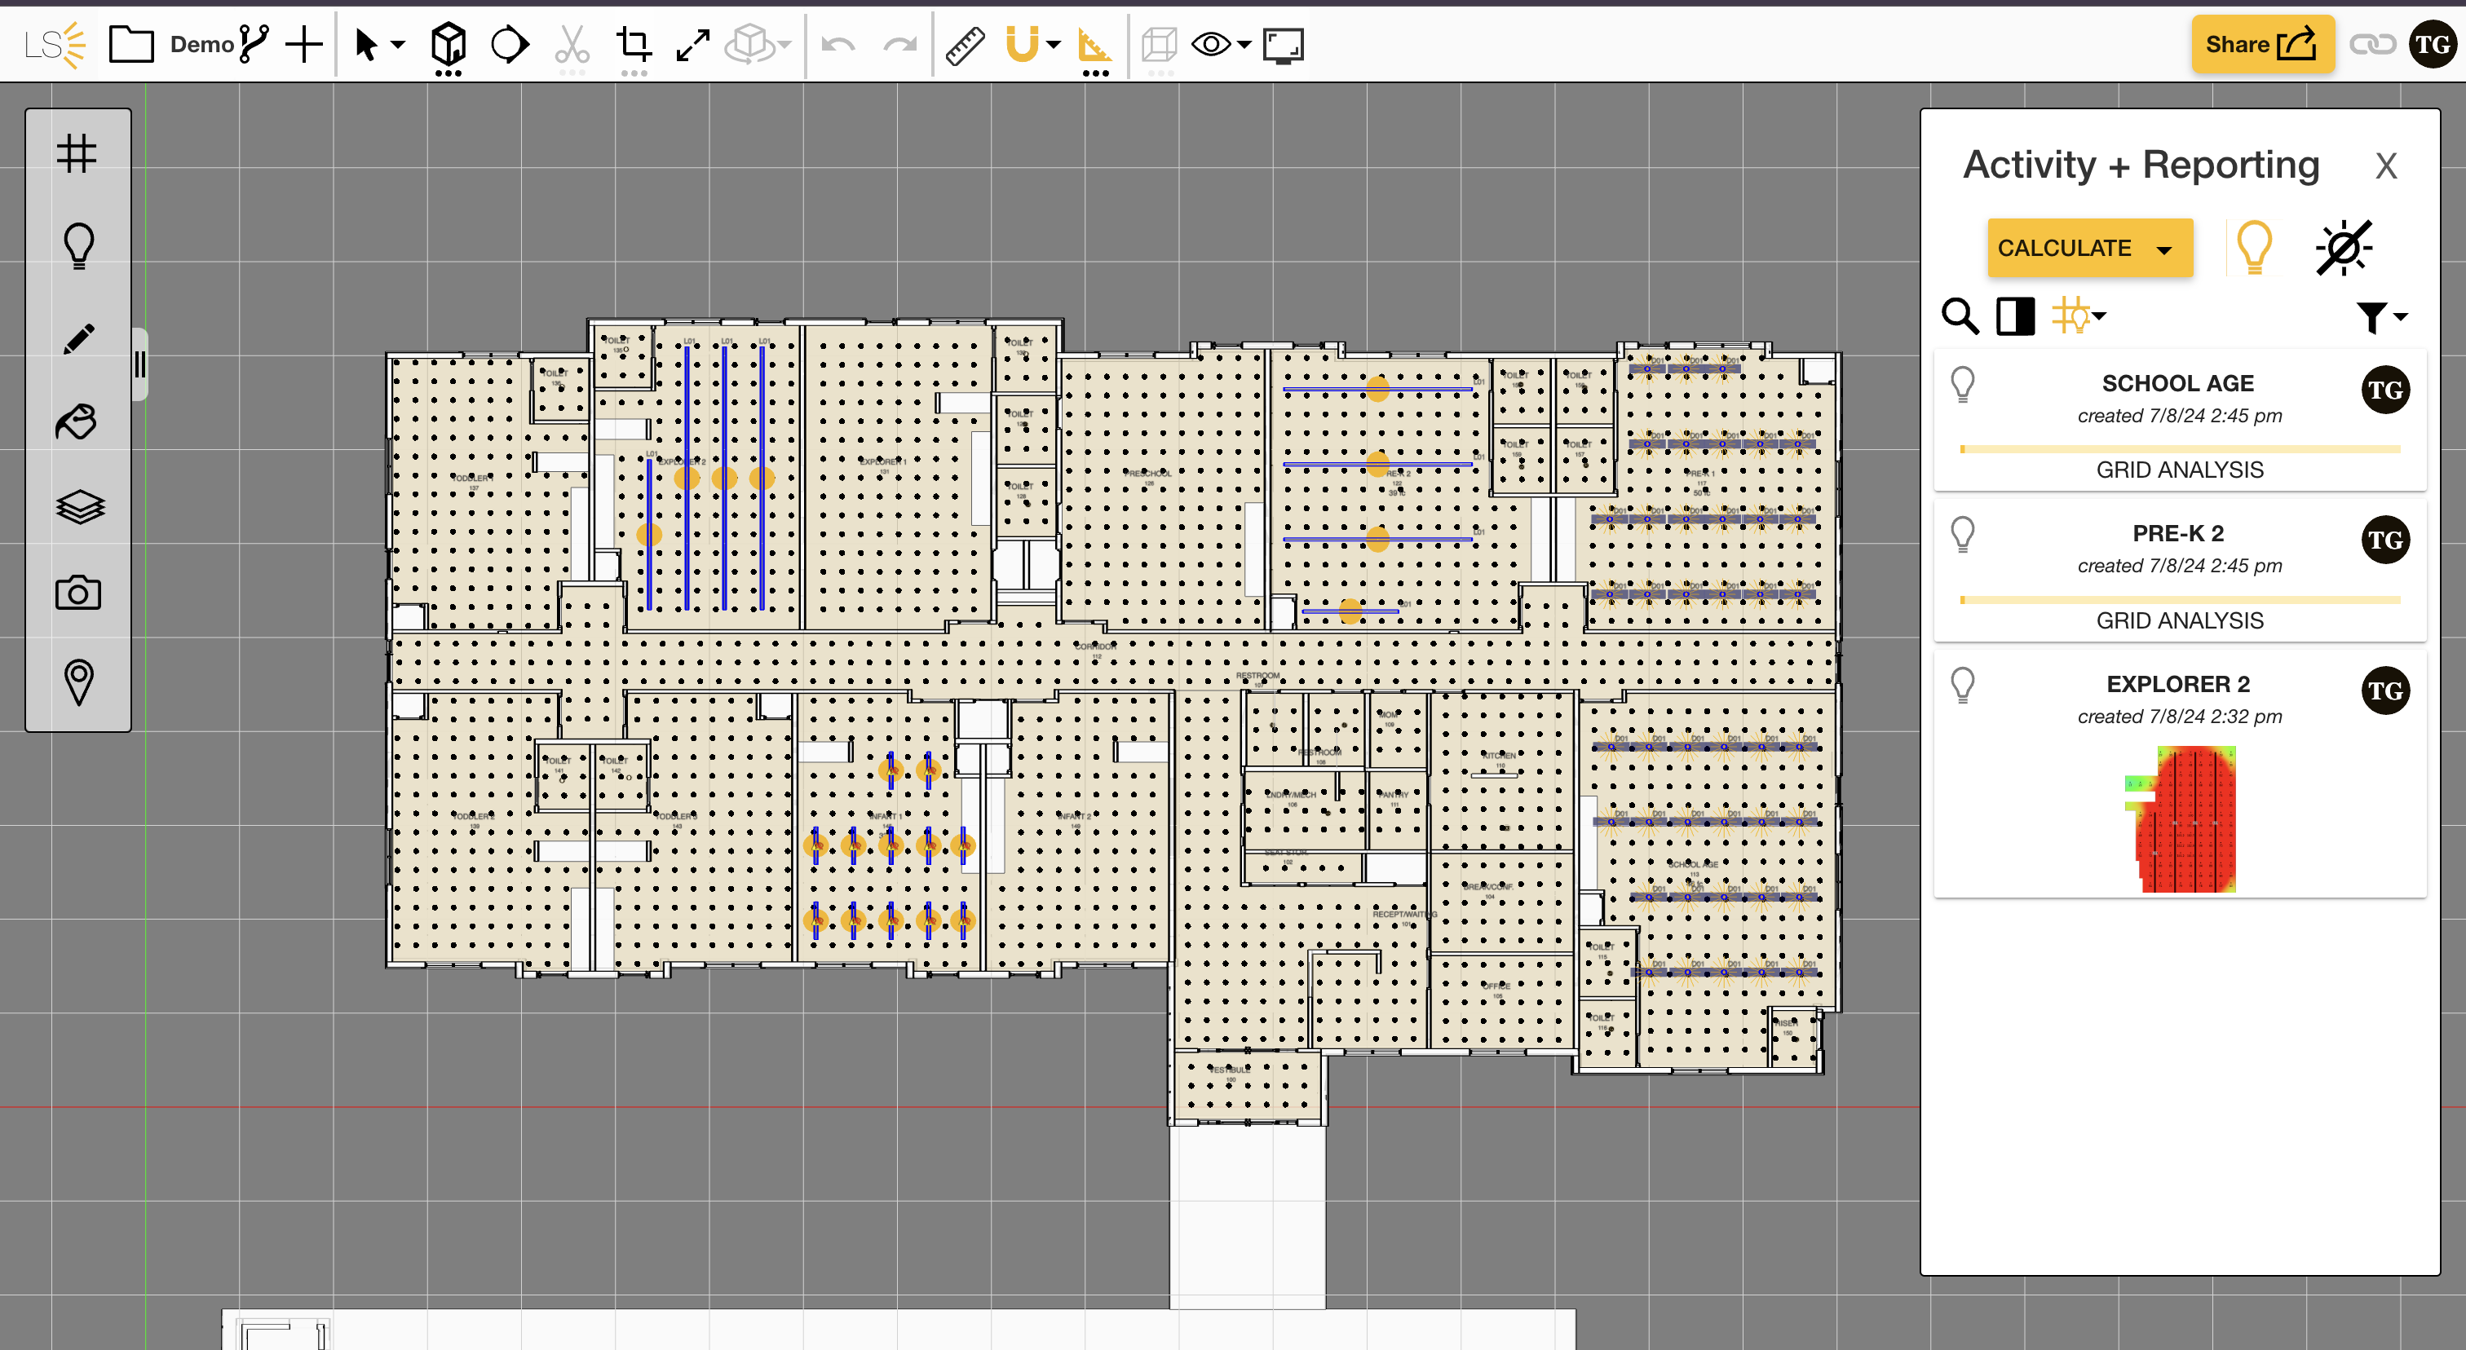Screen dimensions: 2466x1350
Task: Open the filter dropdown in the Activity panel
Action: point(2378,316)
